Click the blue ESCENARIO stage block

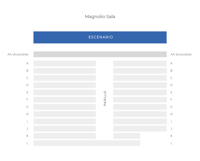click(x=100, y=37)
